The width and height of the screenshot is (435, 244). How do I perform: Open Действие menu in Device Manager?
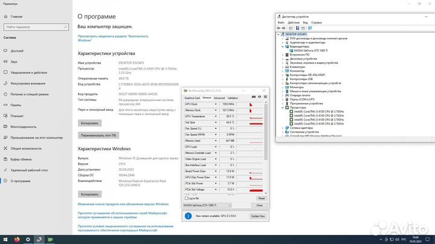tap(294, 22)
